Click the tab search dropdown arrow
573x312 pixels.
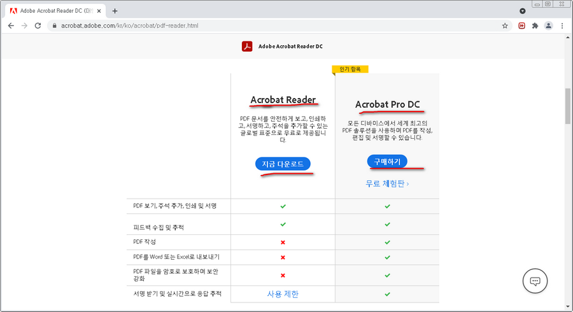(x=523, y=11)
